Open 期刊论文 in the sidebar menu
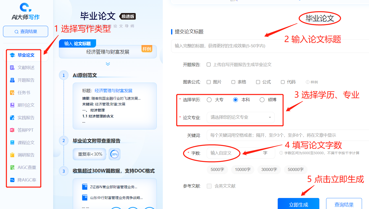Viewport: 369px width, 209px height. [26, 105]
